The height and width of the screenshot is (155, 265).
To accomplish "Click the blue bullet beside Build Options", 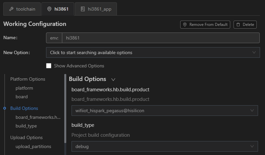I will [x=5, y=108].
